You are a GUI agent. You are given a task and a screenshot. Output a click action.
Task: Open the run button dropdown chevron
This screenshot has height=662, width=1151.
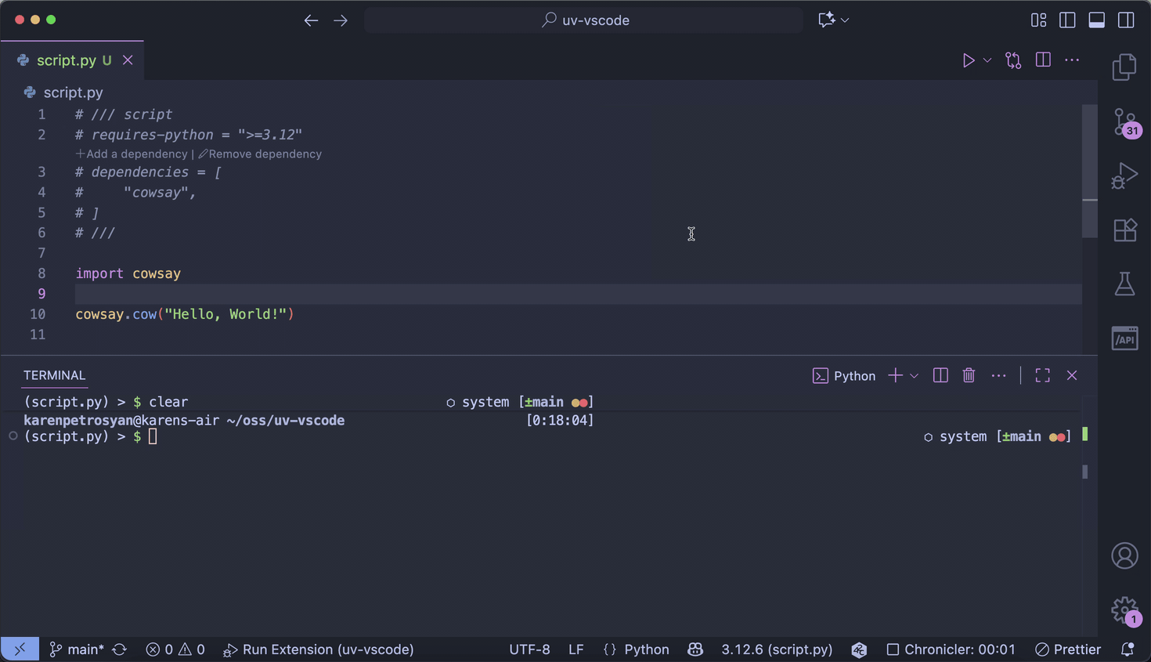pyautogui.click(x=987, y=60)
